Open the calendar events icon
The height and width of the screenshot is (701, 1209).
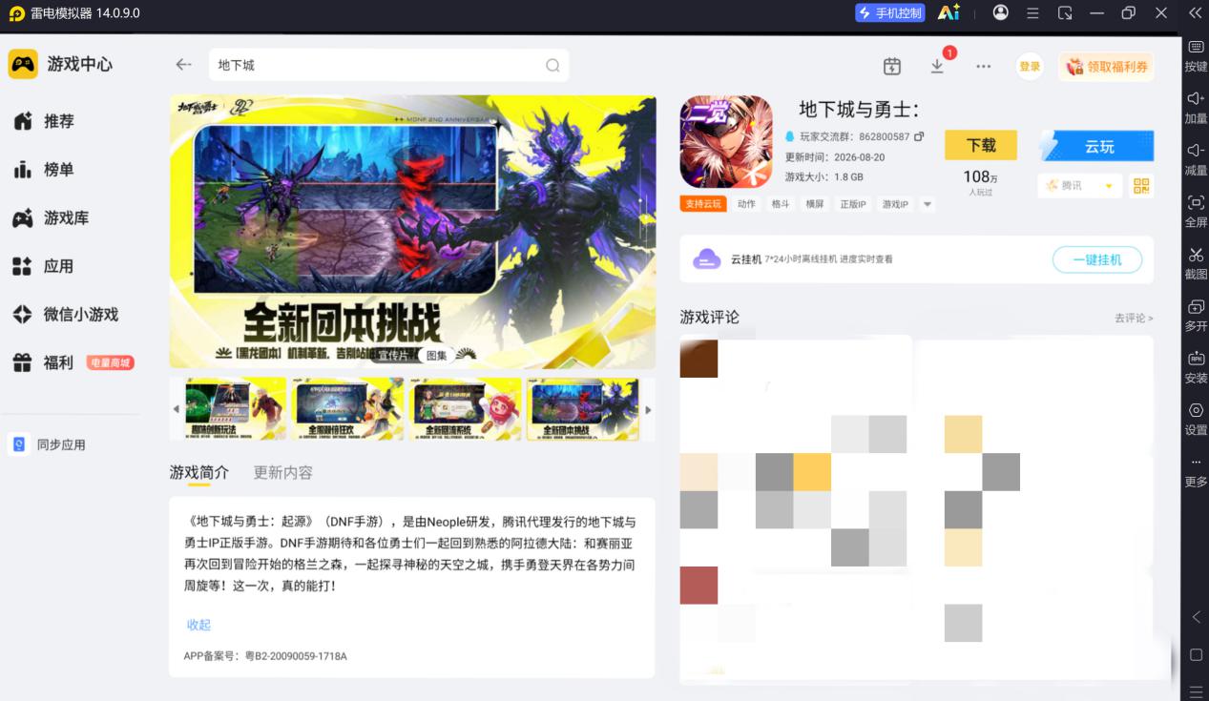tap(892, 66)
